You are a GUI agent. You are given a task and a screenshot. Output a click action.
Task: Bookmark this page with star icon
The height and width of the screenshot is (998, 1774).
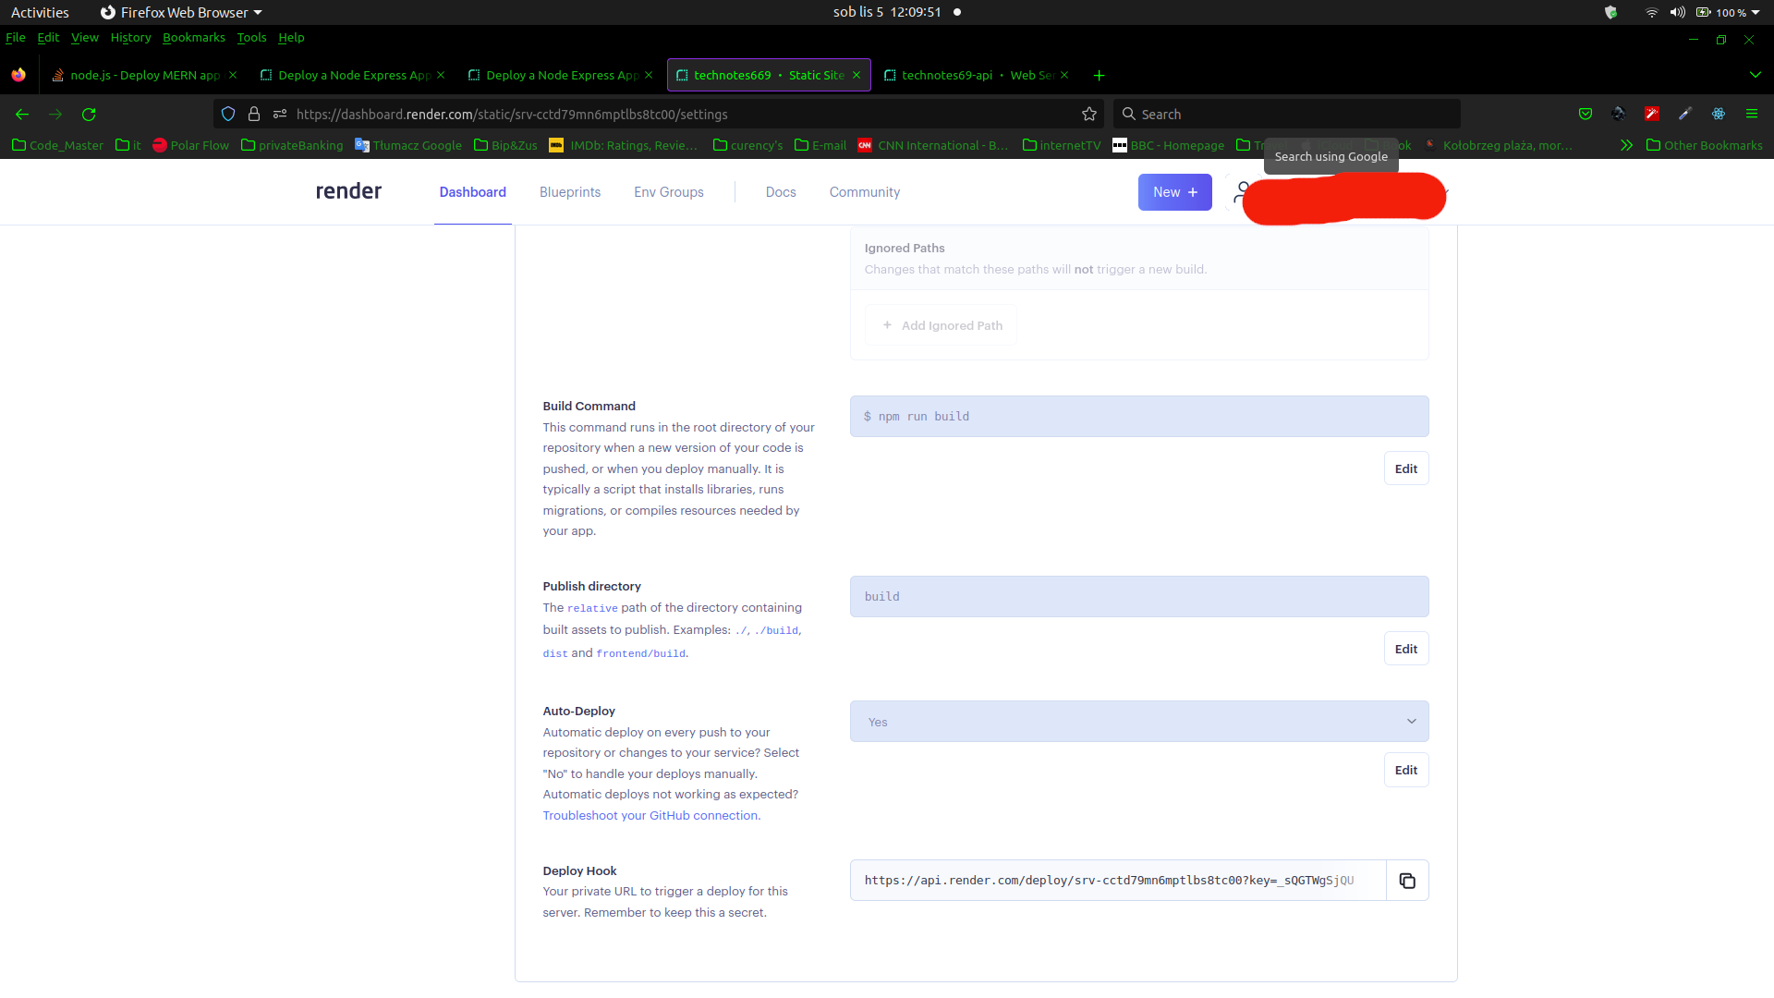(1089, 115)
